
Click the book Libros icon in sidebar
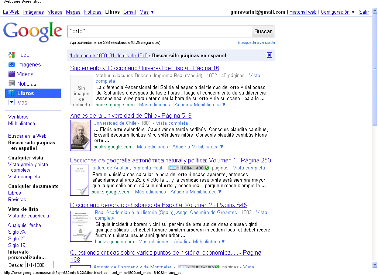[x=11, y=93]
